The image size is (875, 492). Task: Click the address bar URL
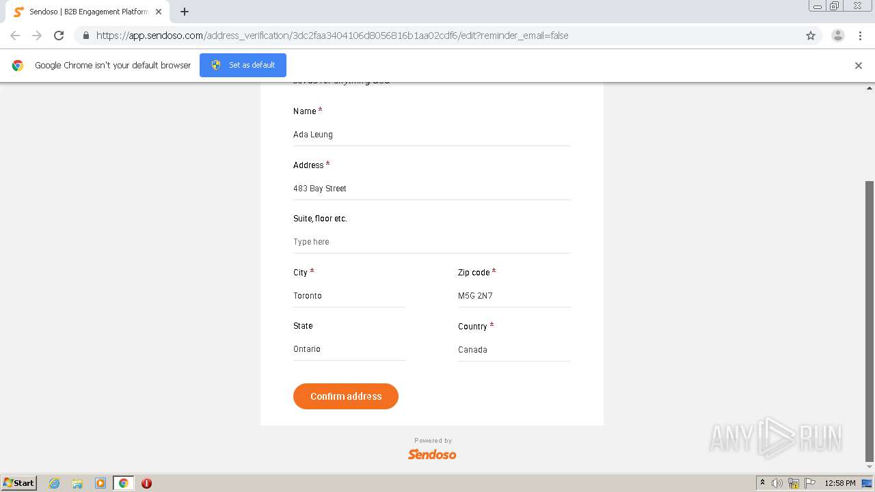pyautogui.click(x=332, y=36)
